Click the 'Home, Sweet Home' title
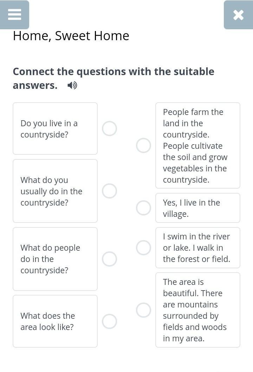Image resolution: width=253 pixels, height=372 pixels. pos(71,36)
